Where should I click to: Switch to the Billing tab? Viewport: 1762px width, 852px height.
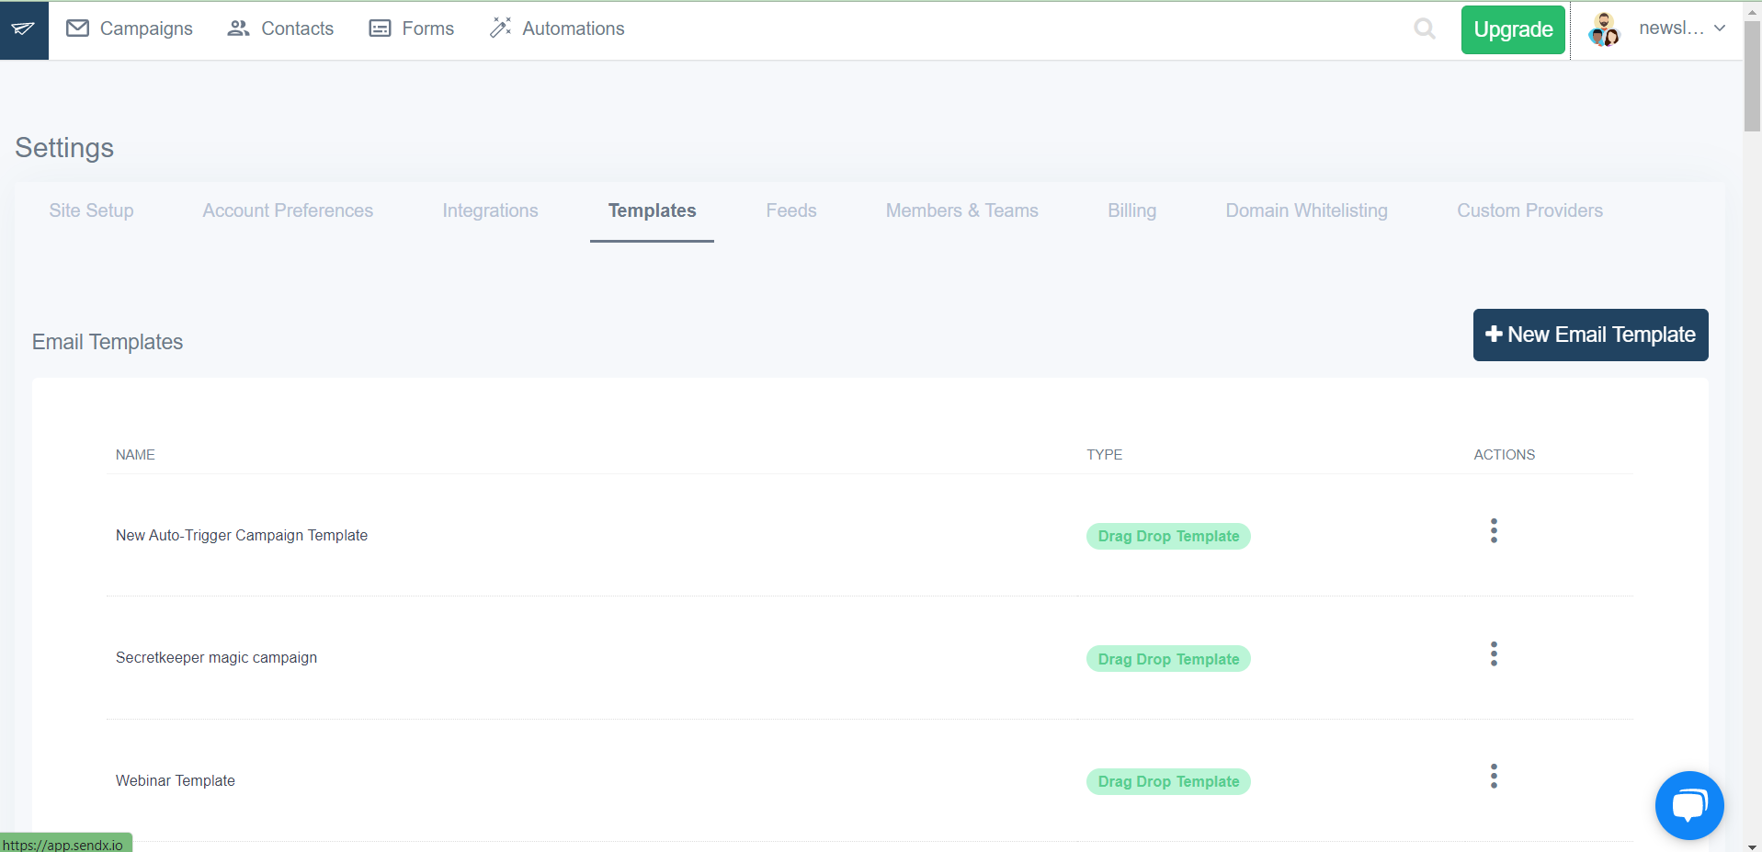coord(1131,210)
